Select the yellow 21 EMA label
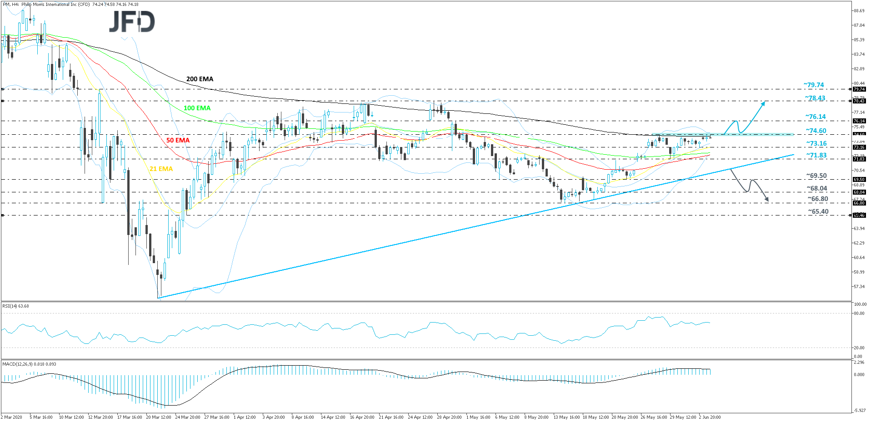This screenshot has width=871, height=421. click(x=161, y=169)
